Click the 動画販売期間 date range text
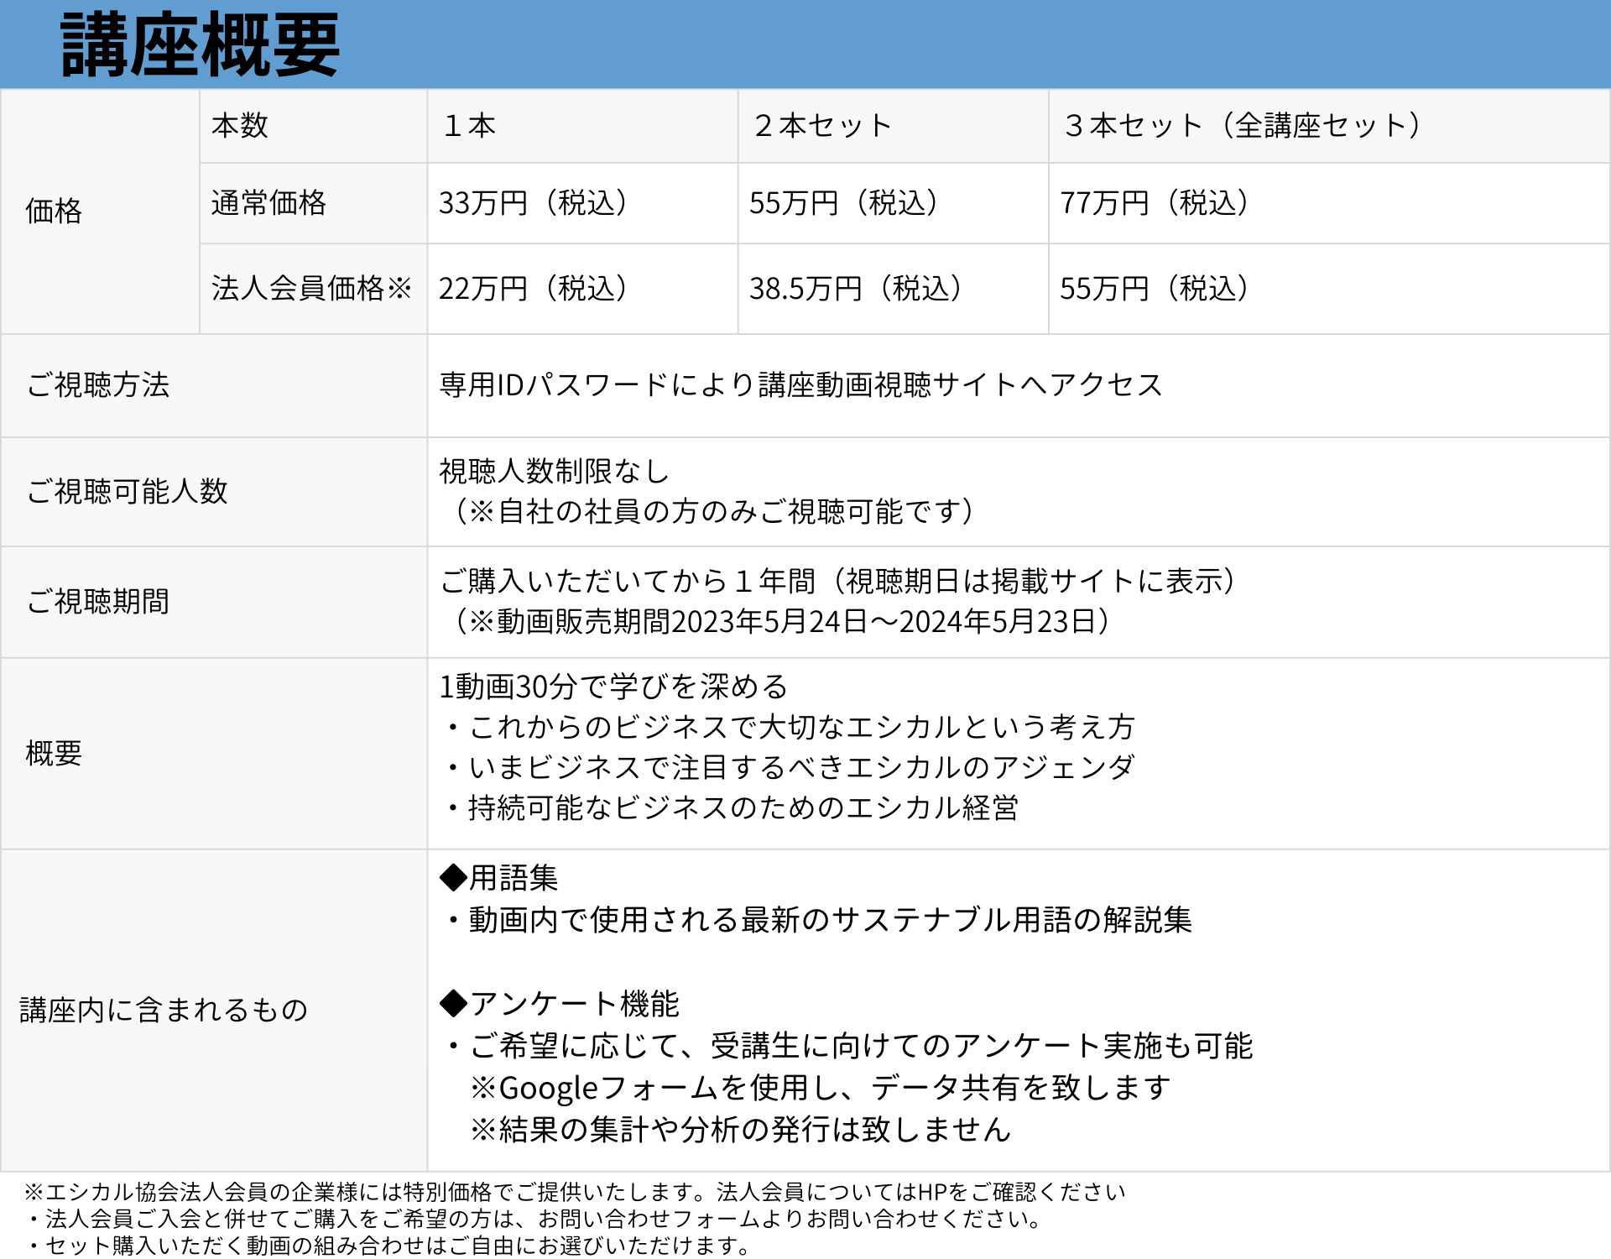Screen dimensions: 1611x1259 (780, 622)
